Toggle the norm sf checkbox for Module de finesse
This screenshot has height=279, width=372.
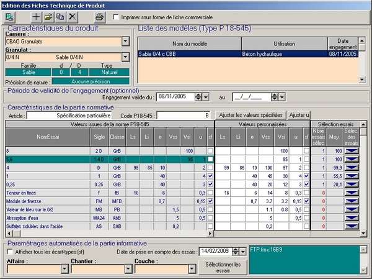pyautogui.click(x=211, y=201)
